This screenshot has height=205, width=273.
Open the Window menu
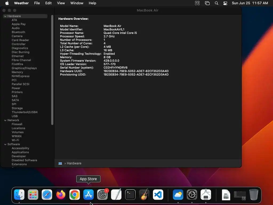click(77, 3)
